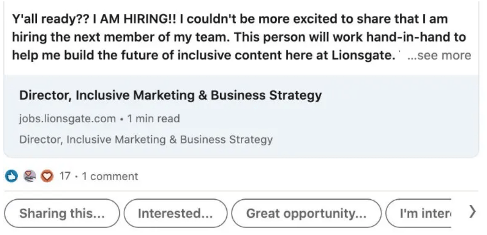Expand the post with ...see more
The height and width of the screenshot is (235, 487).
pyautogui.click(x=439, y=55)
